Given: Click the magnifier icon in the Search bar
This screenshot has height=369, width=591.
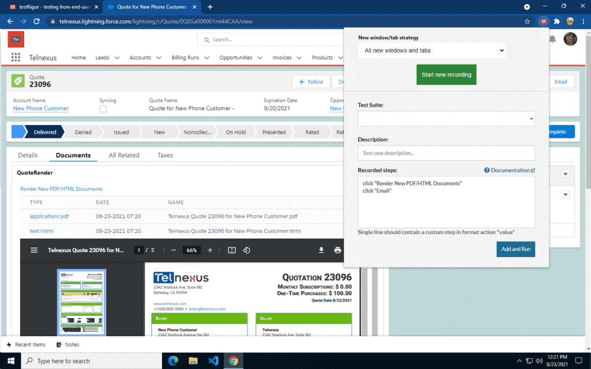Looking at the screenshot, I should pyautogui.click(x=206, y=39).
